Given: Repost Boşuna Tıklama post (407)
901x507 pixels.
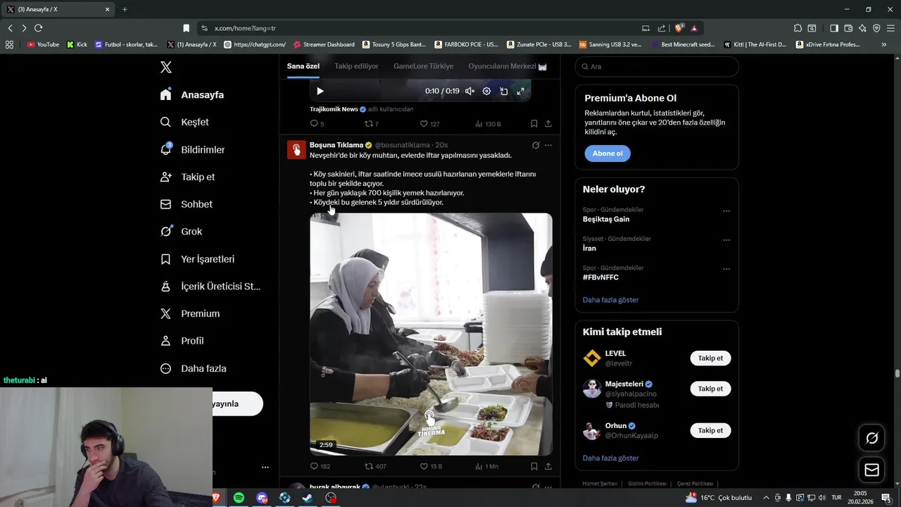Looking at the screenshot, I should coord(375,466).
